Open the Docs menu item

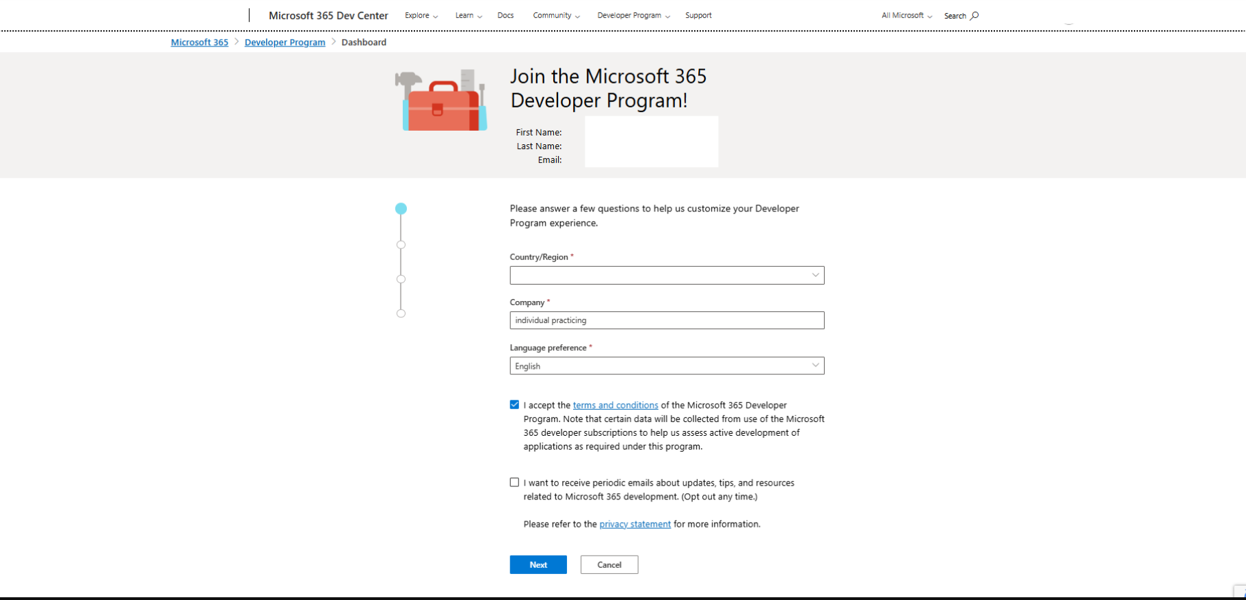(505, 15)
